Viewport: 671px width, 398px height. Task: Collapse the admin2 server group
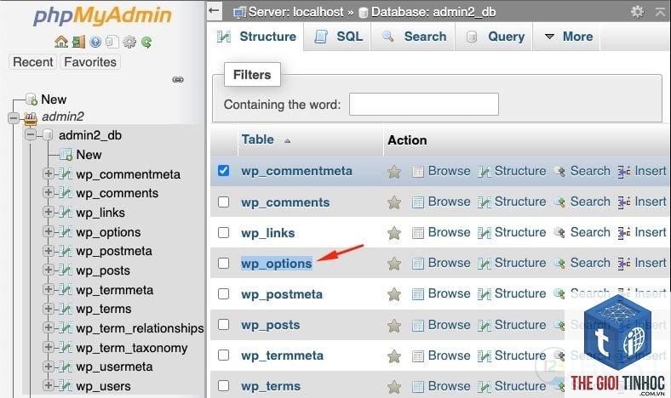(14, 117)
